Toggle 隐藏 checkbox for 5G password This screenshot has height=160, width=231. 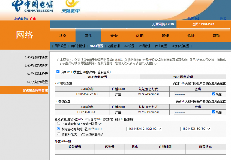point(214,112)
